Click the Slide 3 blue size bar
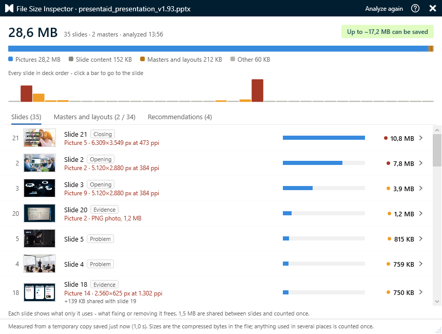This screenshot has width=442, height=334. (x=297, y=188)
